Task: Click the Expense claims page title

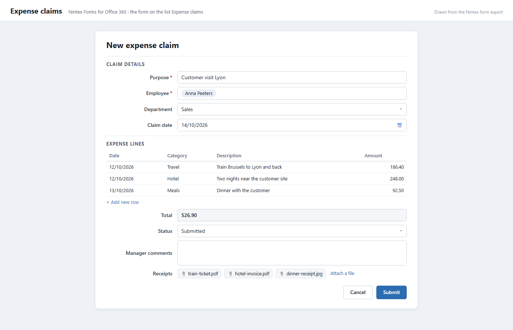Action: pyautogui.click(x=36, y=11)
